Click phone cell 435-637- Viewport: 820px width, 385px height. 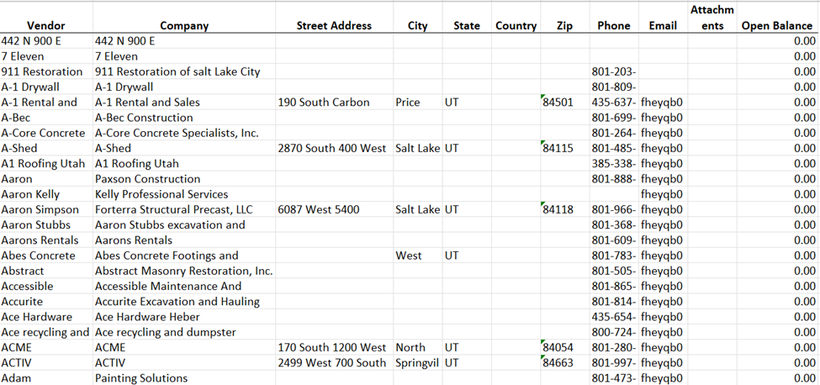click(614, 103)
